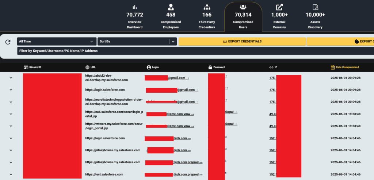Click the refresh icon beside All Time
Viewport: 374px width, 180px height.
[8, 42]
